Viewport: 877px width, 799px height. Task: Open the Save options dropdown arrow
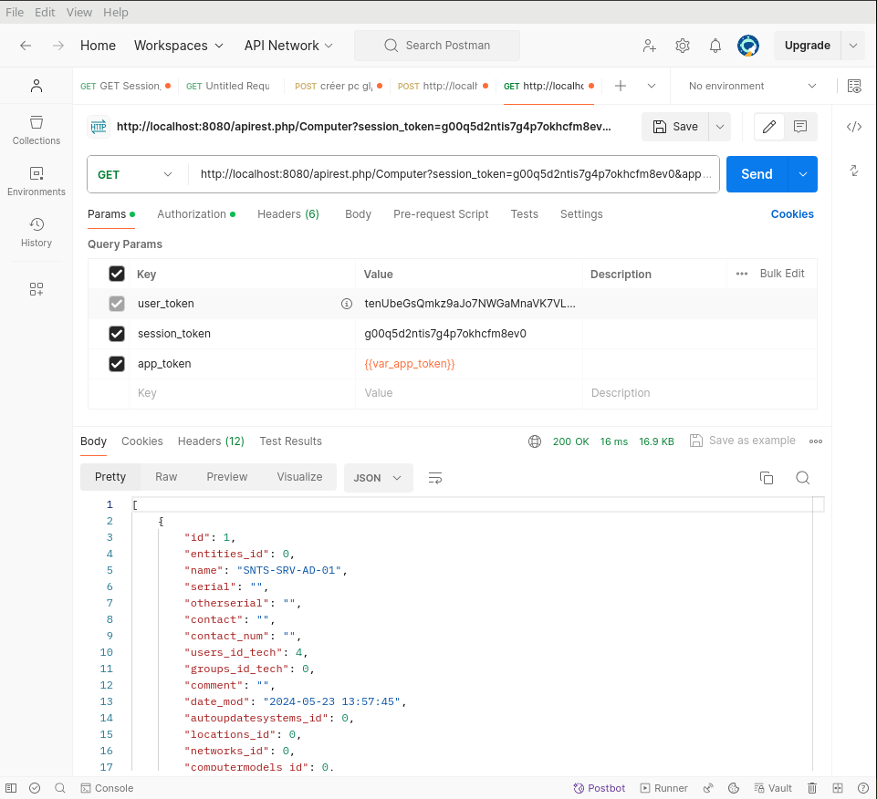pyautogui.click(x=720, y=127)
